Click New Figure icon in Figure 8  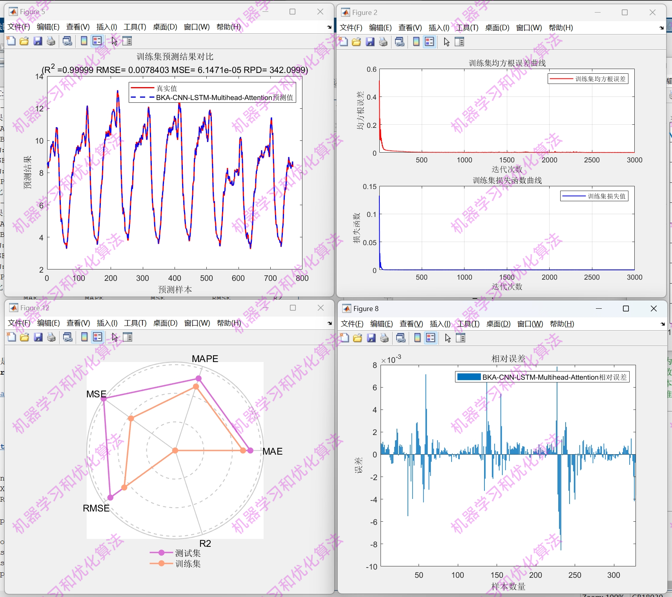point(345,338)
